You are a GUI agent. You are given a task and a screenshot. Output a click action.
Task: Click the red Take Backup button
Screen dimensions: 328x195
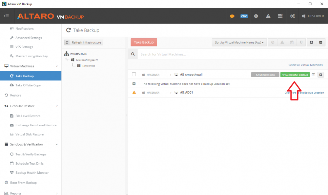144,42
